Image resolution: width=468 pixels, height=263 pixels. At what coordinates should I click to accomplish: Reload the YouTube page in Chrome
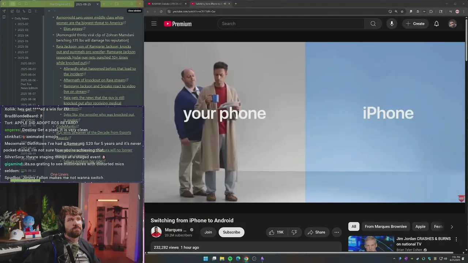pyautogui.click(x=161, y=11)
